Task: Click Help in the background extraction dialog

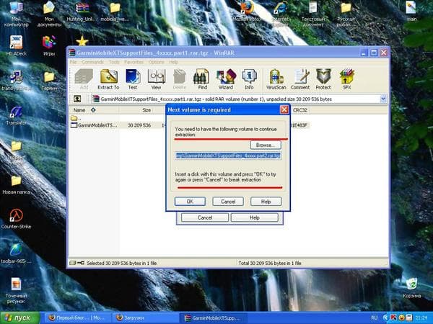Action: [x=254, y=217]
